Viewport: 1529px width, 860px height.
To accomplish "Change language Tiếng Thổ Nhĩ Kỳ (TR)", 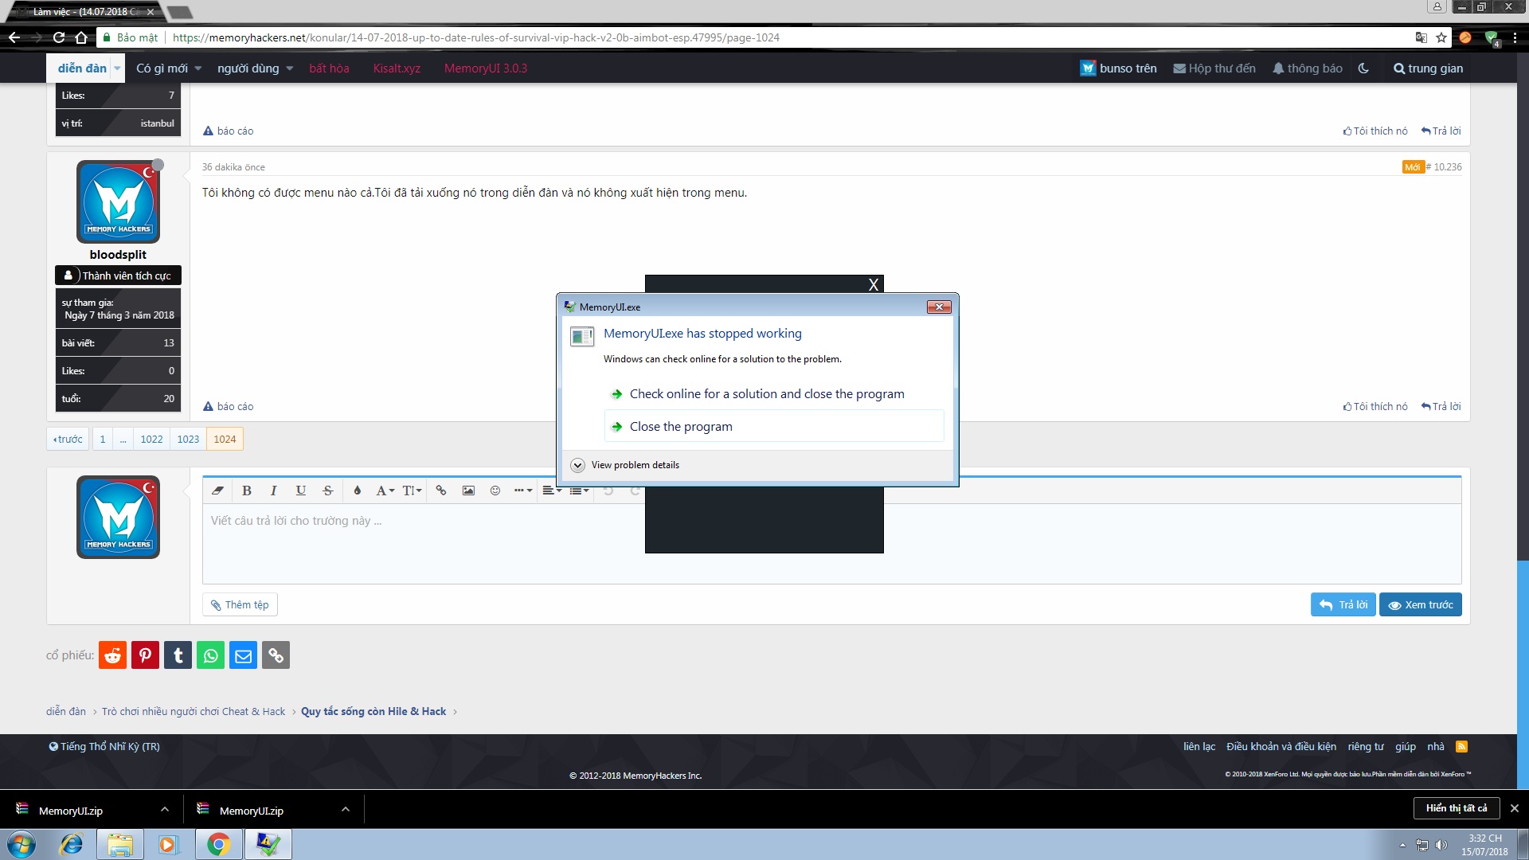I will coord(104,746).
